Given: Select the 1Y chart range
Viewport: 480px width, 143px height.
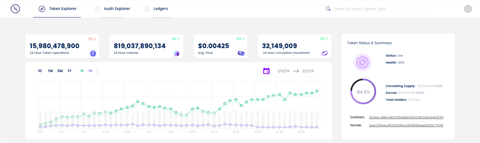Looking at the screenshot, I should [x=69, y=71].
